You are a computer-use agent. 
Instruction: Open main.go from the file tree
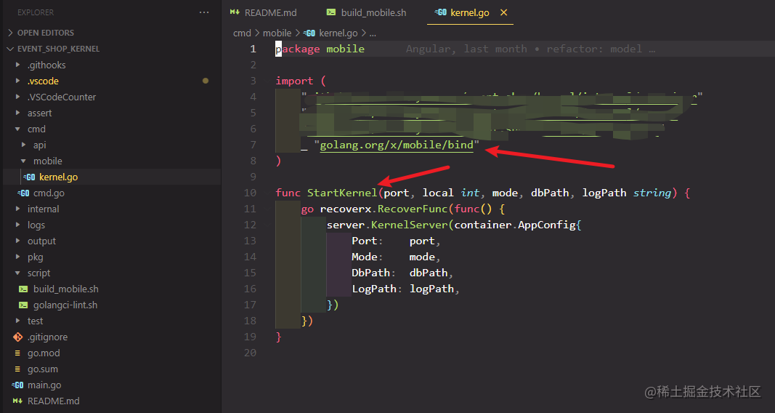pyautogui.click(x=44, y=385)
